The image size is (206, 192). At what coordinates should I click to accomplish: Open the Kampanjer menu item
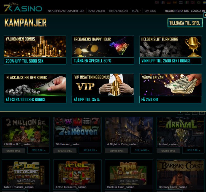point(97,11)
